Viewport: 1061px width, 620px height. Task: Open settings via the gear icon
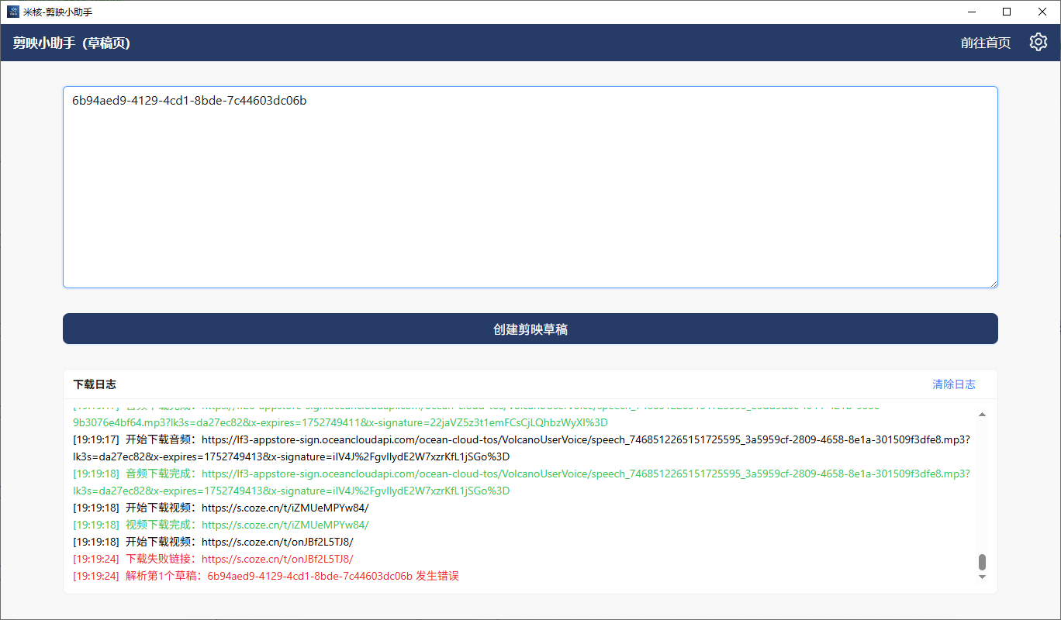(1038, 43)
